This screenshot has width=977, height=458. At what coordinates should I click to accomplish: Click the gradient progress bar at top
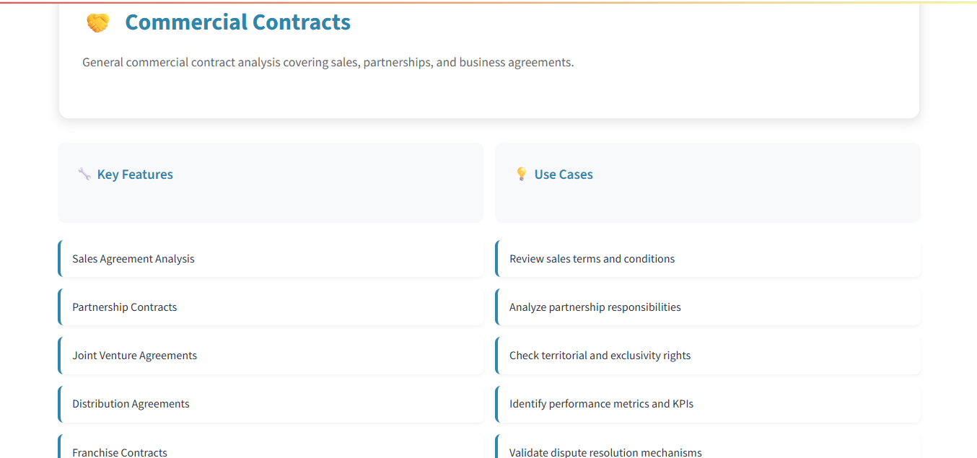pos(488,2)
